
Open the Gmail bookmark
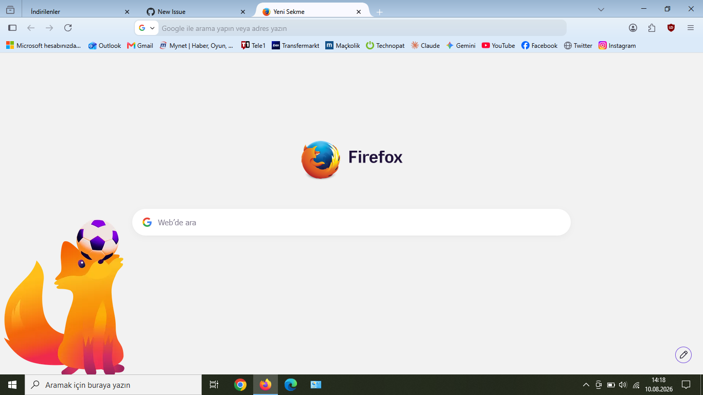tap(140, 46)
